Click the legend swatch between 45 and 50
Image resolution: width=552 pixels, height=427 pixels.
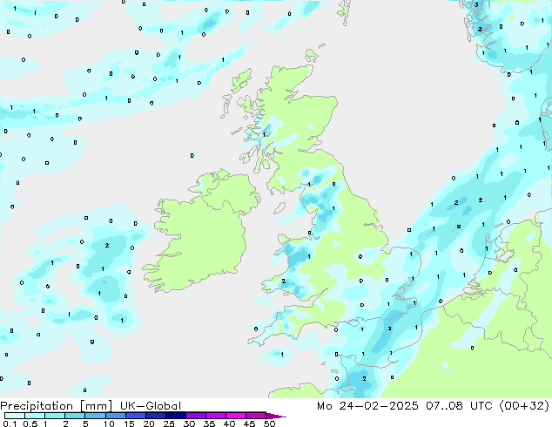[256, 416]
